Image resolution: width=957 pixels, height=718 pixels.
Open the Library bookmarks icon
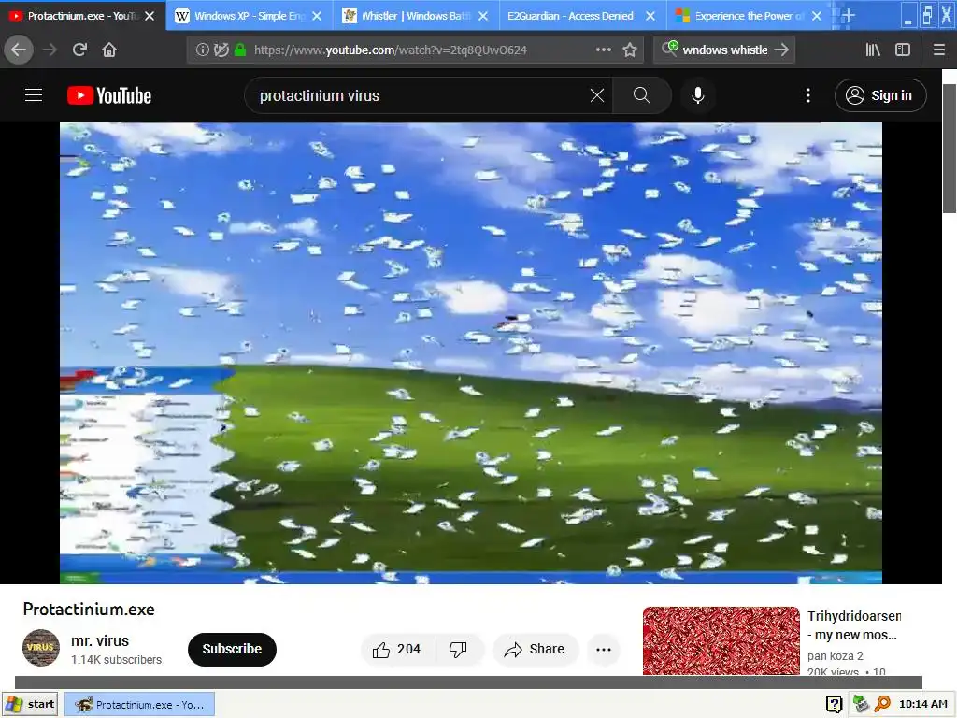[873, 50]
